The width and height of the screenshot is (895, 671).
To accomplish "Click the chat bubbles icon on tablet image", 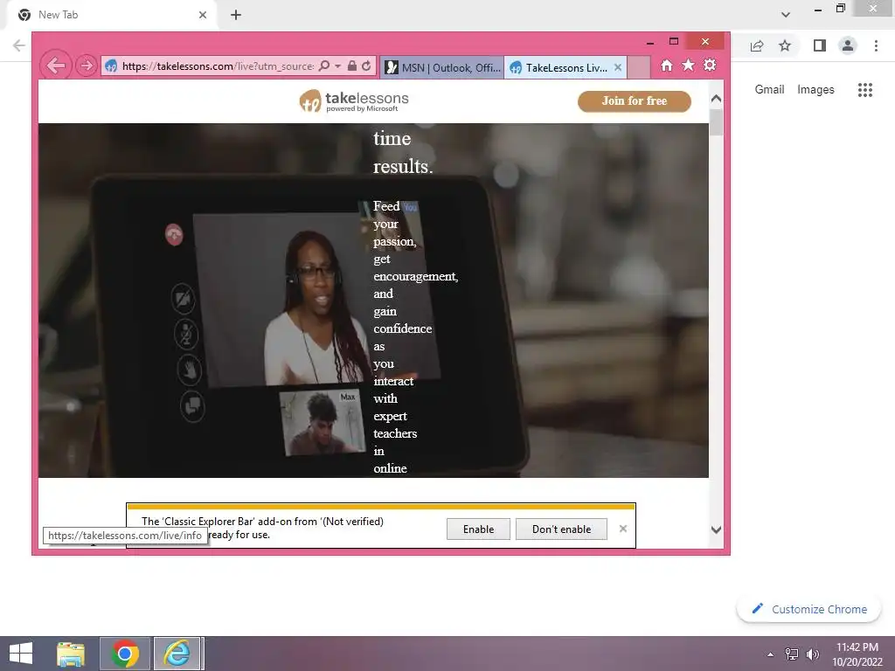I will 192,406.
